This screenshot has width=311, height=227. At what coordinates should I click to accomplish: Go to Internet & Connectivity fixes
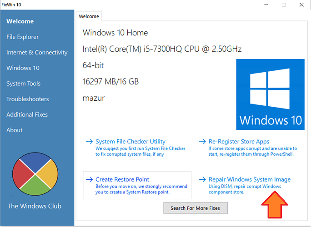click(x=37, y=52)
